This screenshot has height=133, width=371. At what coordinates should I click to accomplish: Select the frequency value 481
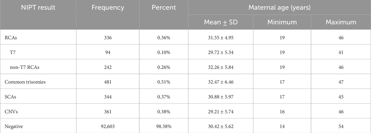[108, 82]
